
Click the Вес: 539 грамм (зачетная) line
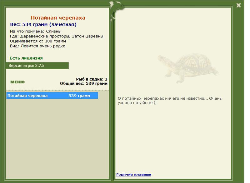click(43, 25)
